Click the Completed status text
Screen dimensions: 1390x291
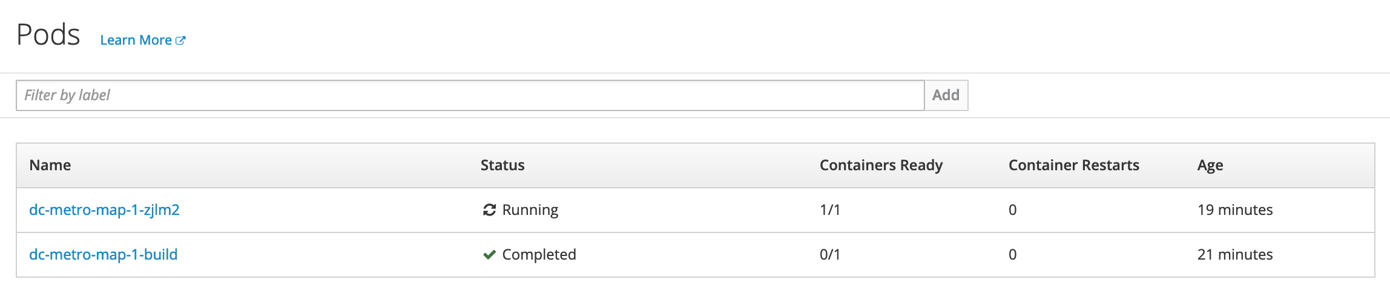tap(539, 255)
